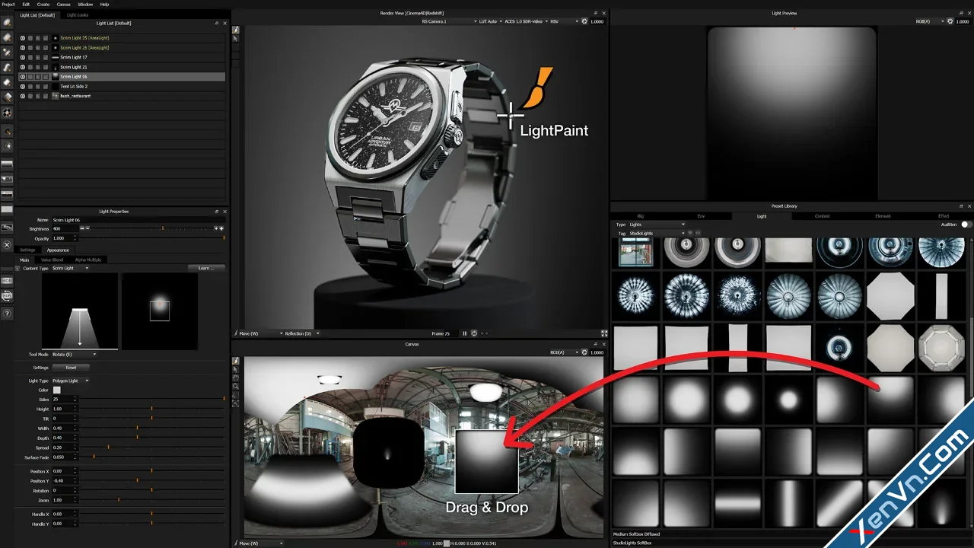Click heart favorites icon beside StudioLights tag
974x548 pixels.
click(691, 233)
